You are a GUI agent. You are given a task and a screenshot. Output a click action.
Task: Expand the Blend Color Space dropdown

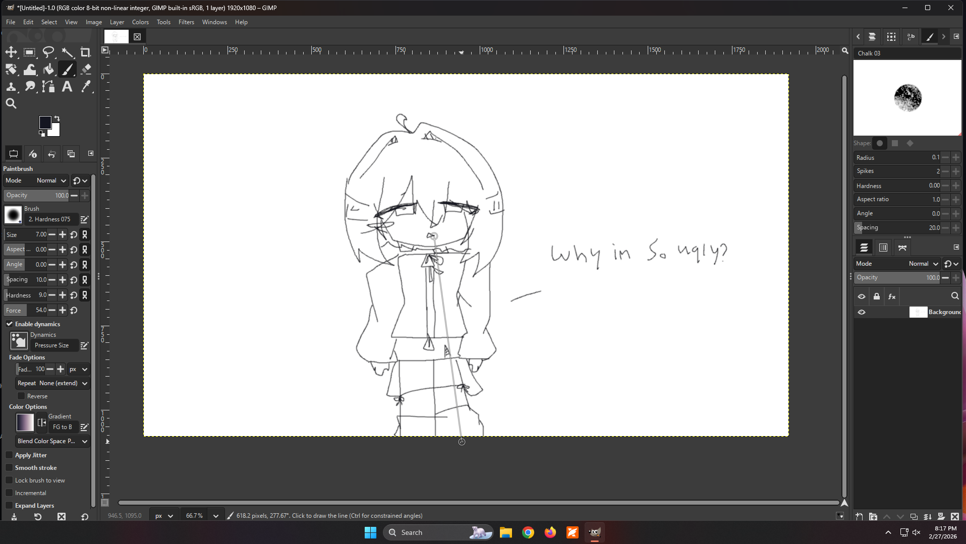[x=52, y=441]
